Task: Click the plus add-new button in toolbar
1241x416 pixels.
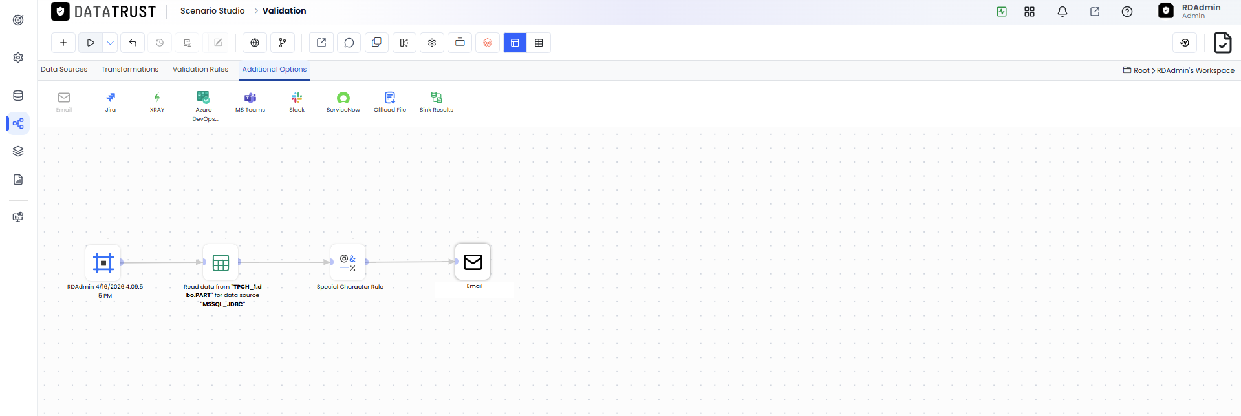Action: tap(63, 43)
